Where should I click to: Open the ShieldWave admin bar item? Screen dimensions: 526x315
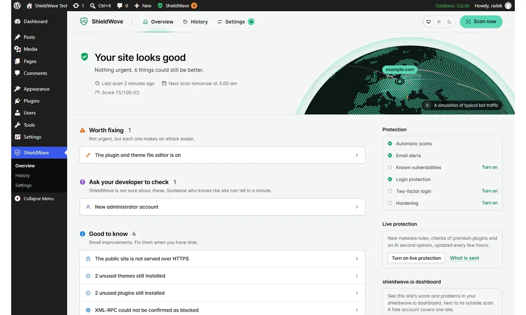click(x=177, y=6)
